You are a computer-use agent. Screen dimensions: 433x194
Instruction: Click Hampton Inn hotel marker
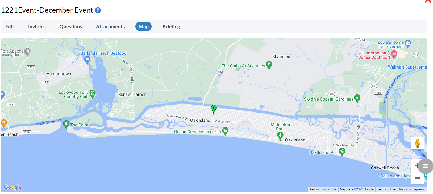point(394,55)
